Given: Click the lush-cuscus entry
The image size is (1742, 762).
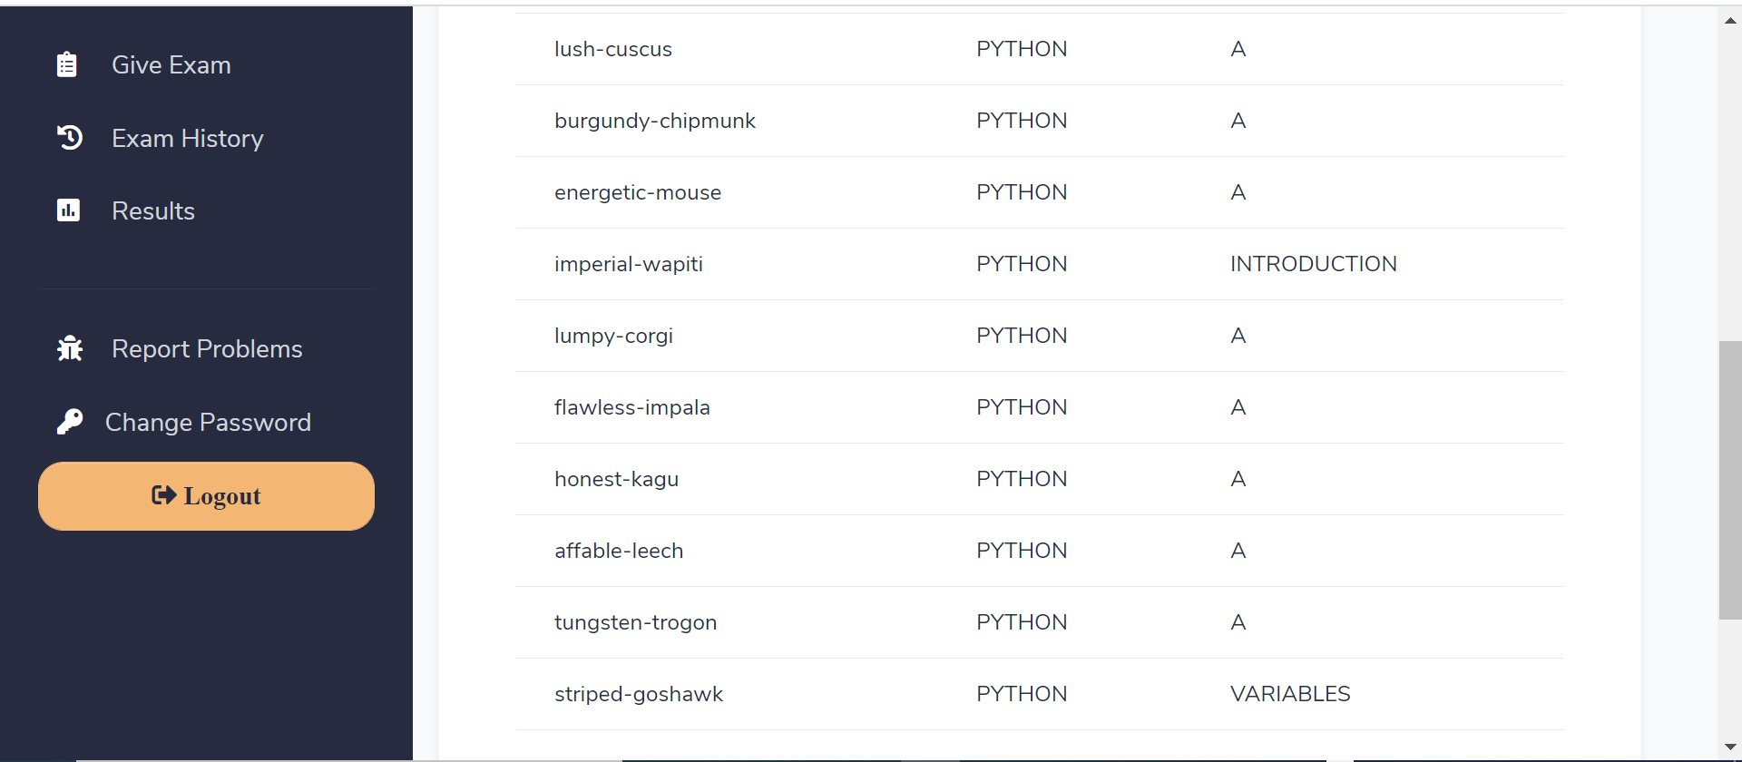Looking at the screenshot, I should coord(612,49).
